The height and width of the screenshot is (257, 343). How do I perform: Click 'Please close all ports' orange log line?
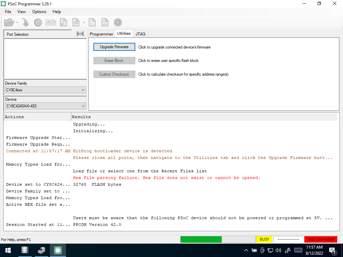coord(203,158)
